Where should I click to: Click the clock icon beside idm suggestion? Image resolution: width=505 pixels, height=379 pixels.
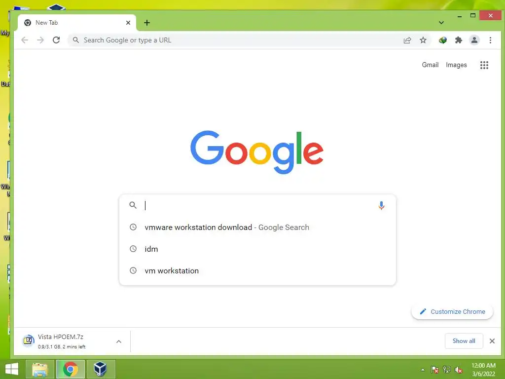[133, 249]
